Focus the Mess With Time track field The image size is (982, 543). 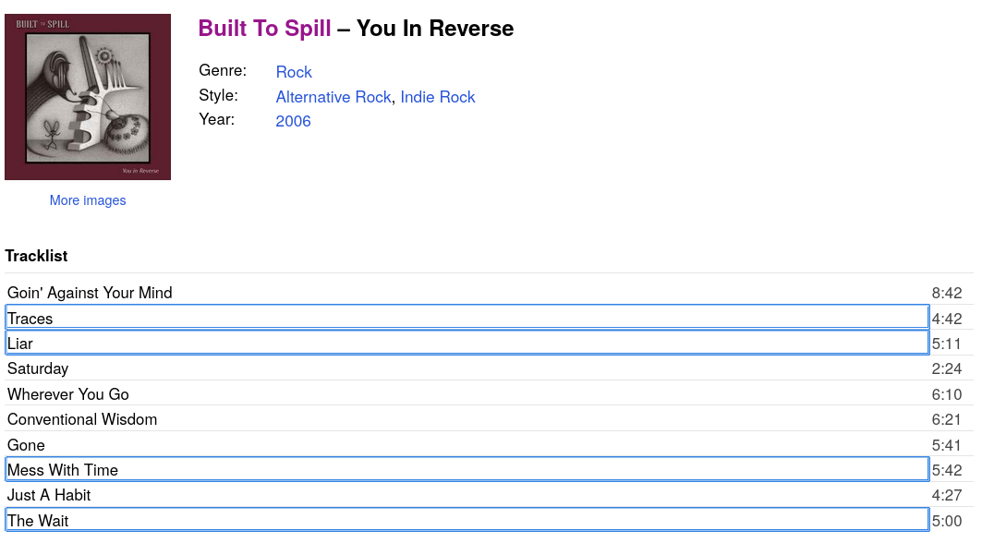467,470
